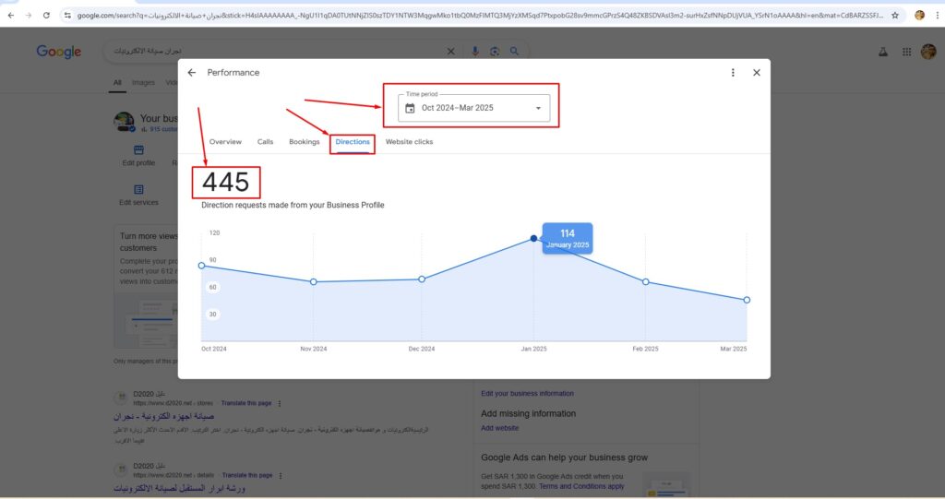Switch to the Bookings tab
The width and height of the screenshot is (945, 499).
click(x=305, y=142)
